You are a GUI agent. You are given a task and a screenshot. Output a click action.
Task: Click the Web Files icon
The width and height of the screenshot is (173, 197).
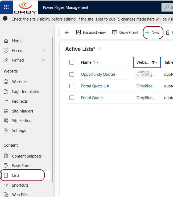(6, 195)
